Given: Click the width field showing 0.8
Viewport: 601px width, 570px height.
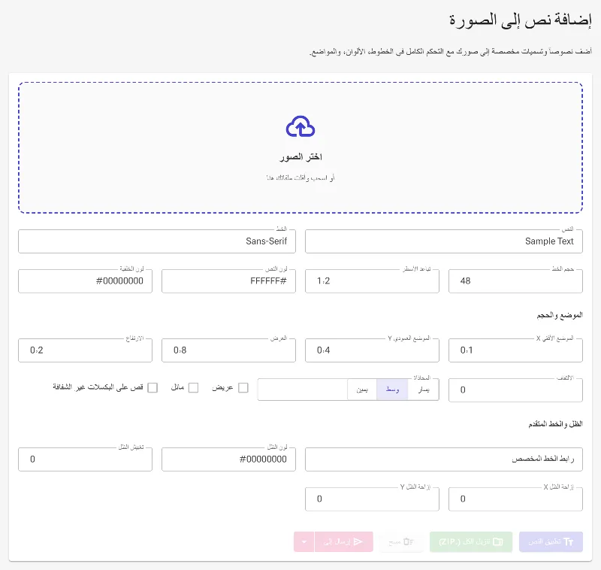Looking at the screenshot, I should pos(228,350).
